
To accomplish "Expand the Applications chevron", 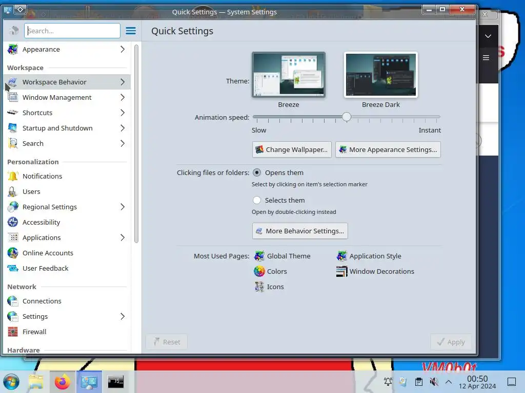I will pyautogui.click(x=123, y=237).
